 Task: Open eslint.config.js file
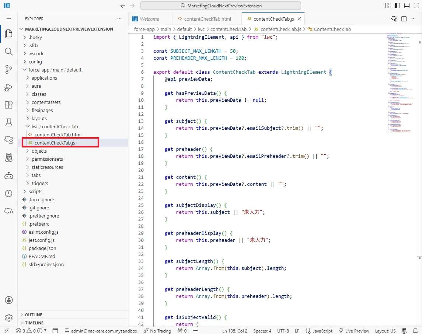point(73,232)
